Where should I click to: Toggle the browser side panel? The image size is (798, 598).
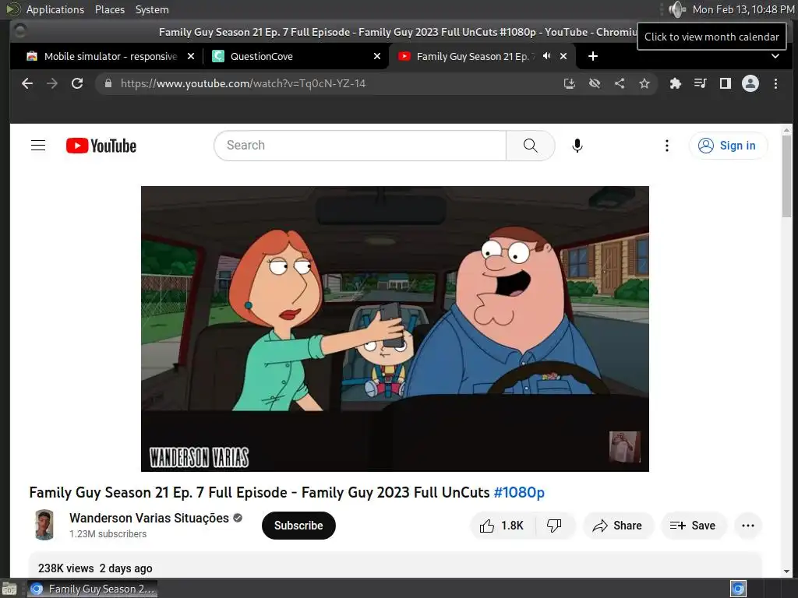tap(726, 83)
